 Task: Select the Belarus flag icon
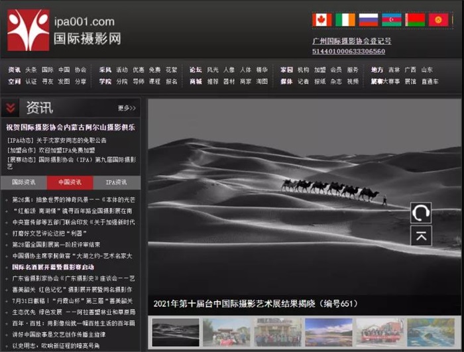(x=415, y=20)
